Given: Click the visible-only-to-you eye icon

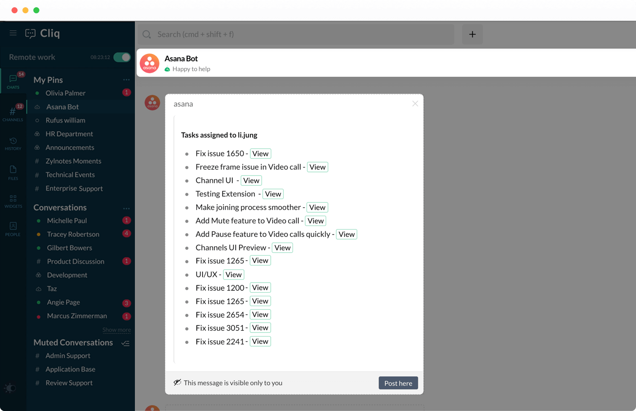Looking at the screenshot, I should (177, 382).
